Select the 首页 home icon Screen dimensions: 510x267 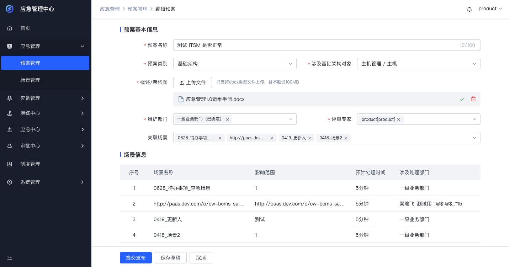tap(9, 28)
